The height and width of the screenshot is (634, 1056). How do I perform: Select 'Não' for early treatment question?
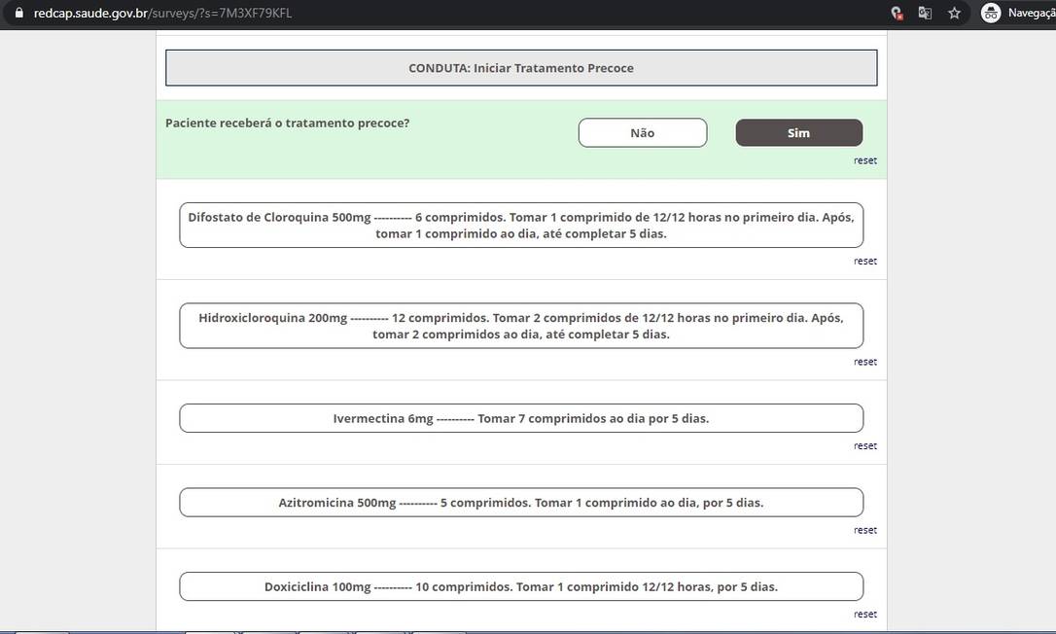642,133
